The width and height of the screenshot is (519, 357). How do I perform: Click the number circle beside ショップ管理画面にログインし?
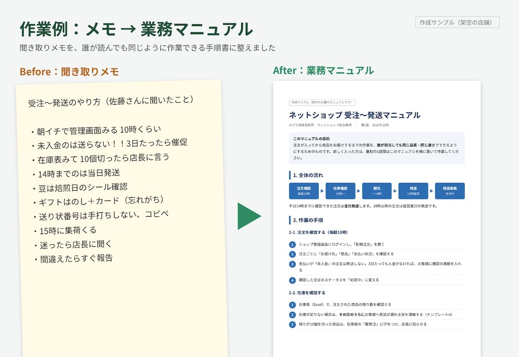(292, 245)
